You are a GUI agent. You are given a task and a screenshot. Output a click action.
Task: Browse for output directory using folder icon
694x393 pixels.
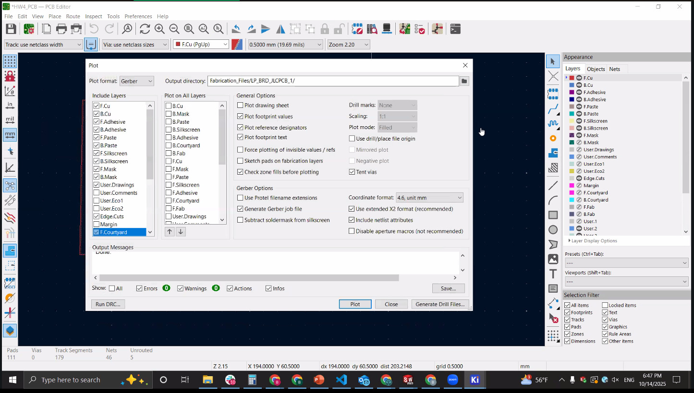click(464, 81)
